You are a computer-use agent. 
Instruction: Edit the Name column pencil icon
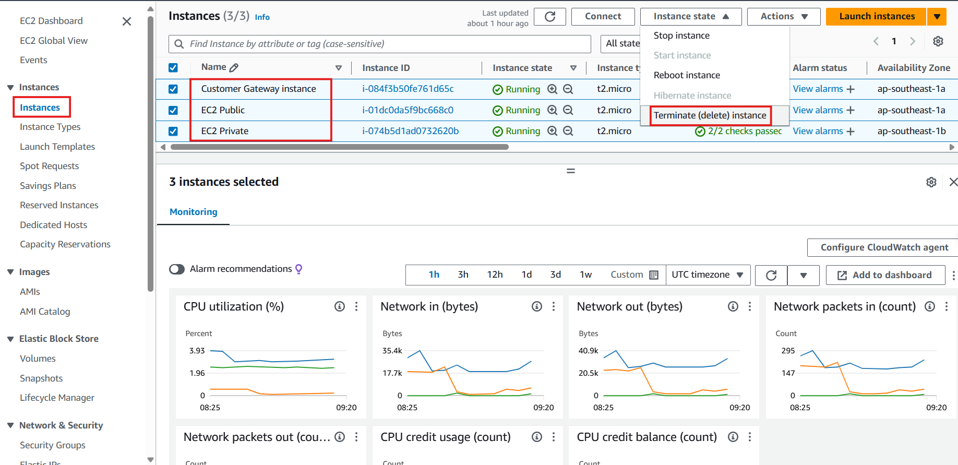click(x=234, y=67)
